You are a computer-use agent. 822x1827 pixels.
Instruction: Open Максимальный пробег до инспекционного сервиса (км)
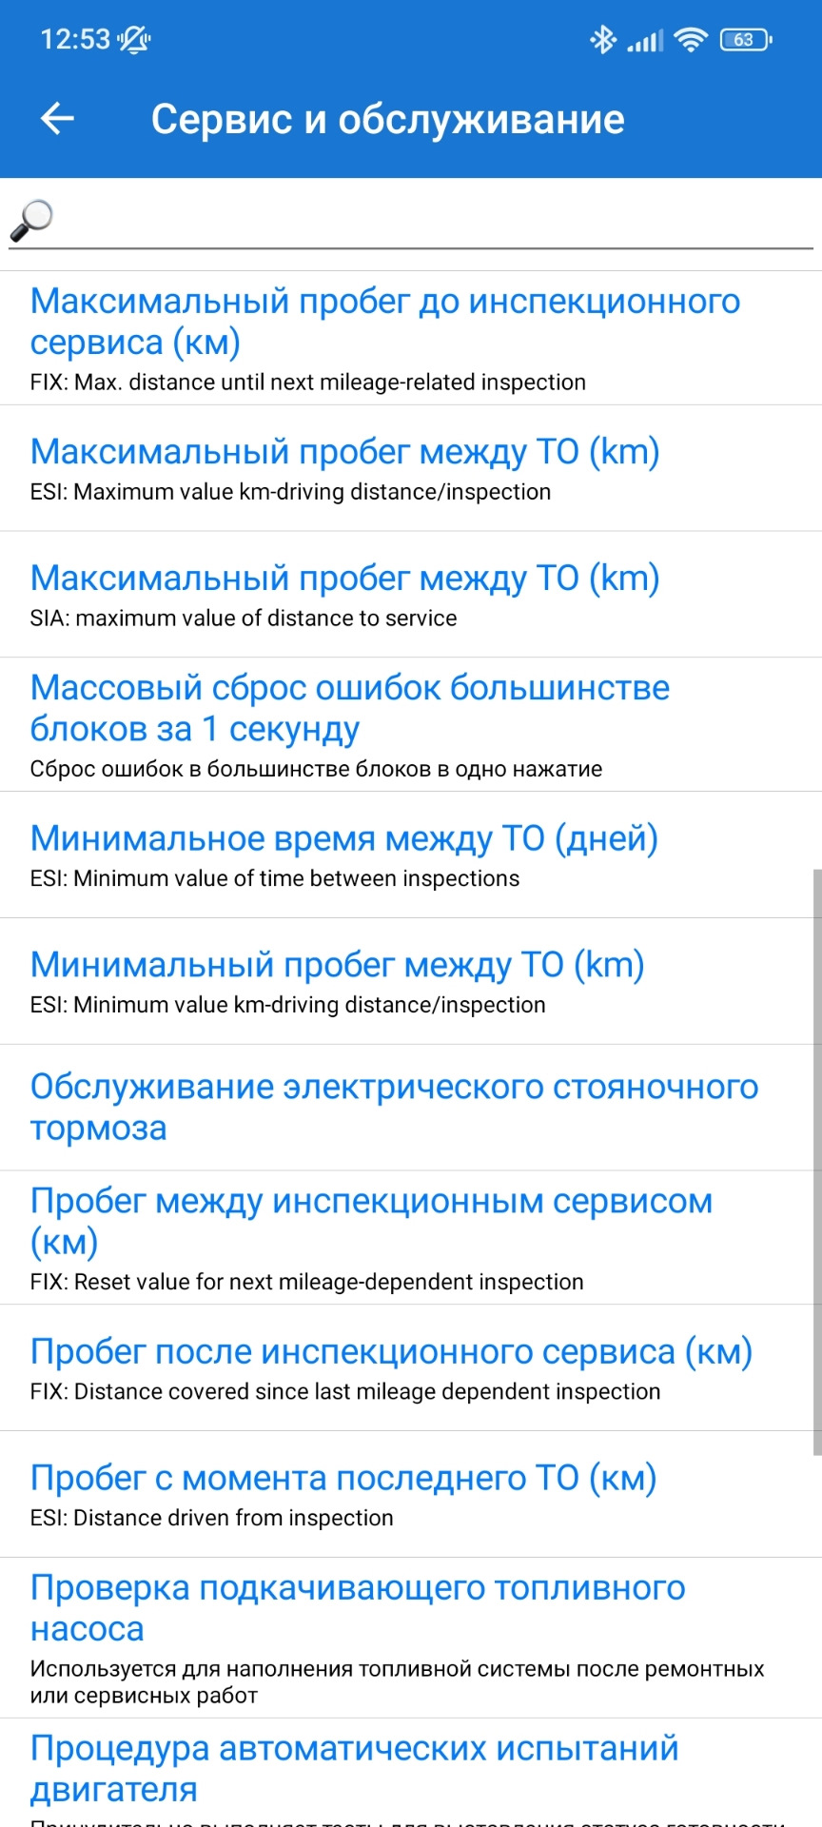(x=385, y=339)
